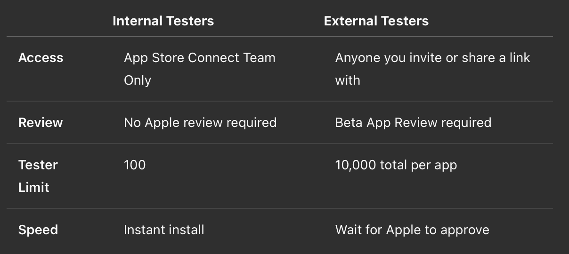
Task: Click the divider line between Access and Review rows
Action: 280,101
